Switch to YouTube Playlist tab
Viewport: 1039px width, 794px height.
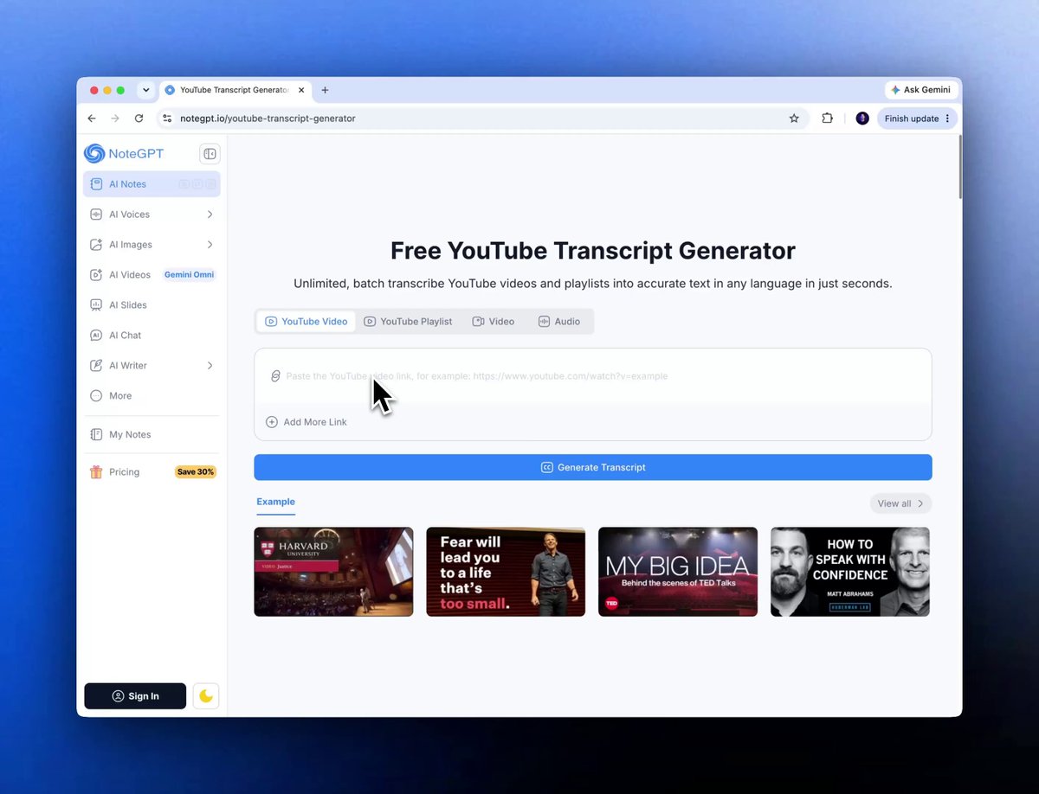408,321
